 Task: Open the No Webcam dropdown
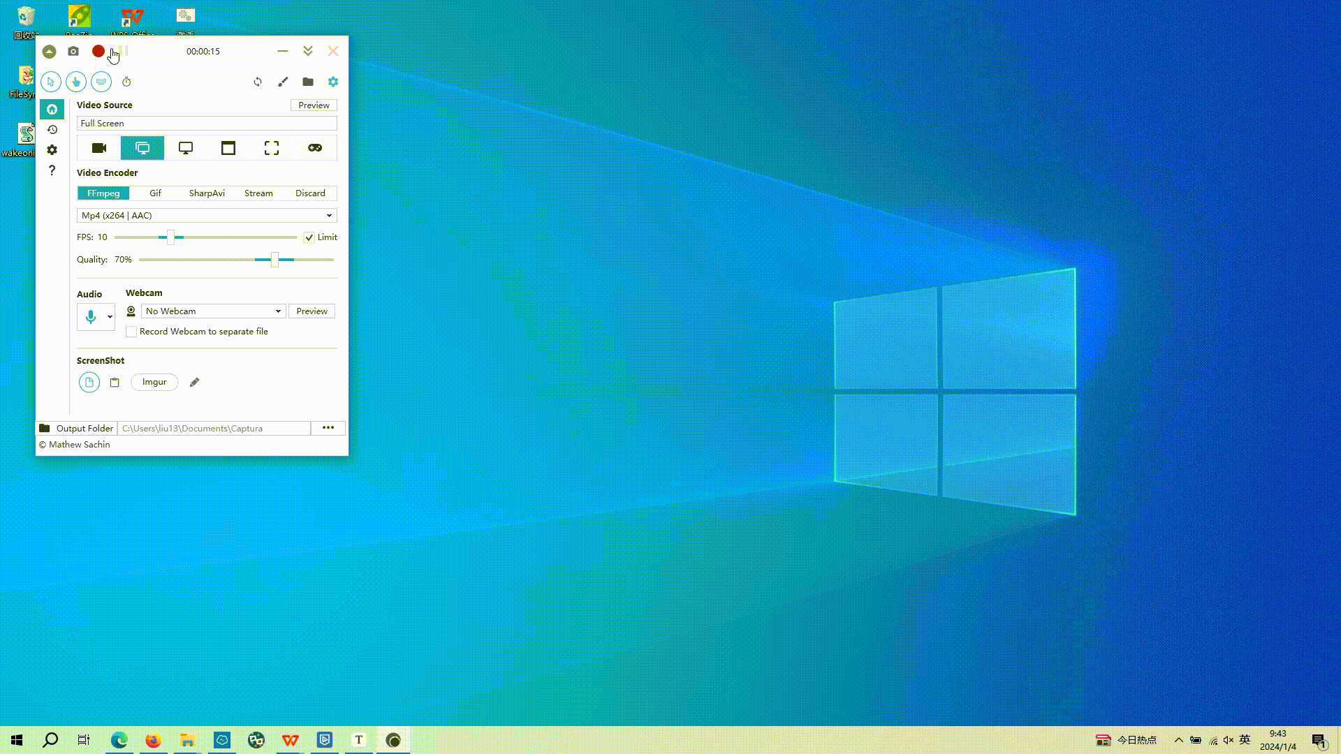[x=213, y=311]
